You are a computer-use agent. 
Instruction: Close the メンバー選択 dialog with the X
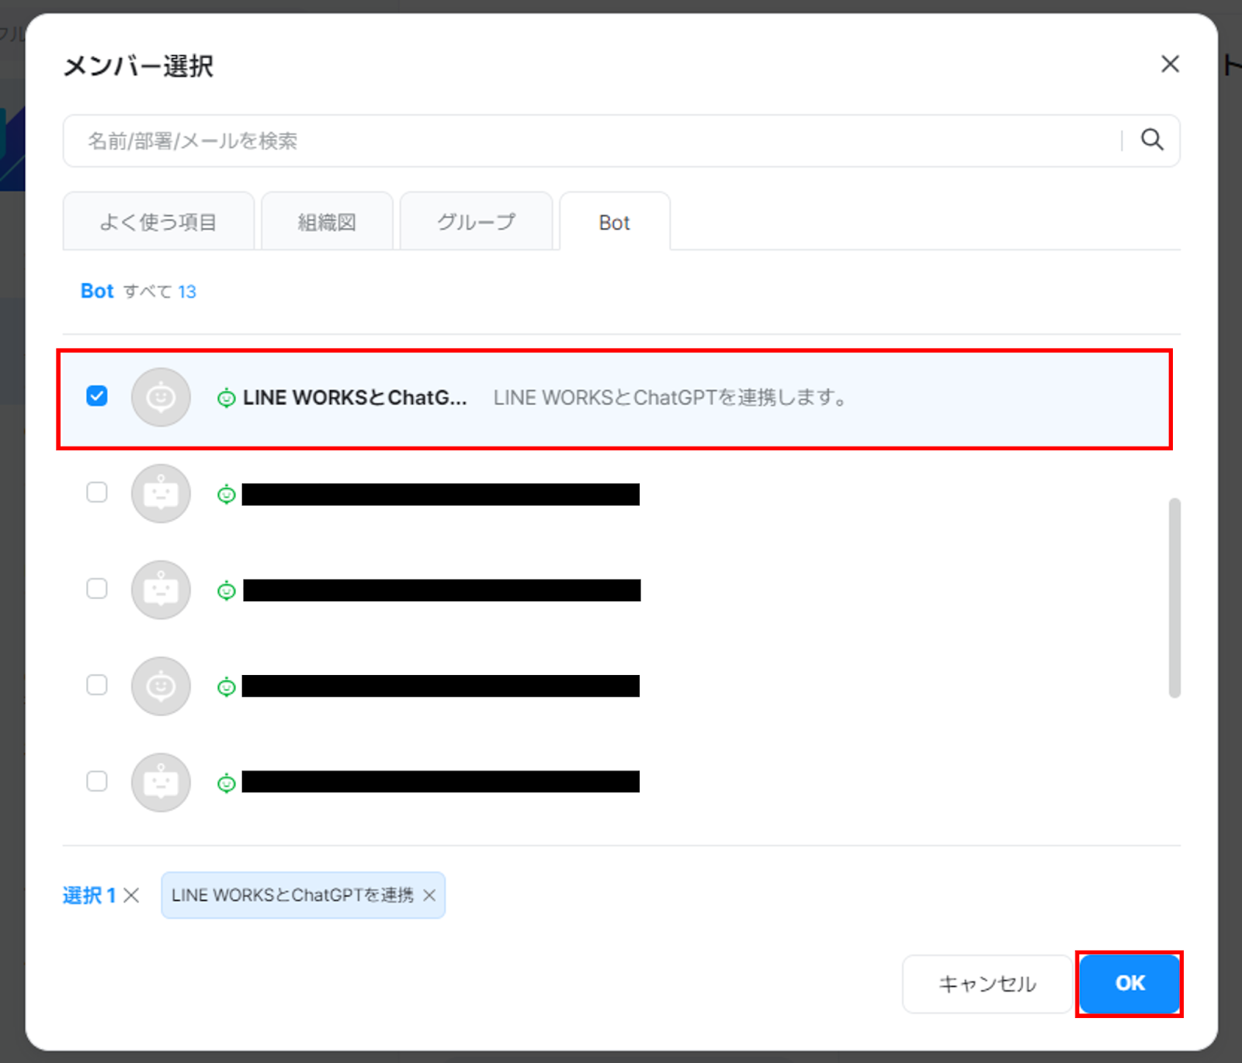[x=1170, y=64]
